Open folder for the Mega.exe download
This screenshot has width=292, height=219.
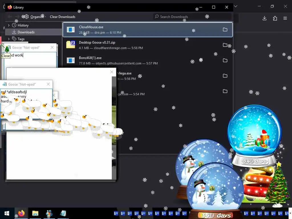point(225,76)
